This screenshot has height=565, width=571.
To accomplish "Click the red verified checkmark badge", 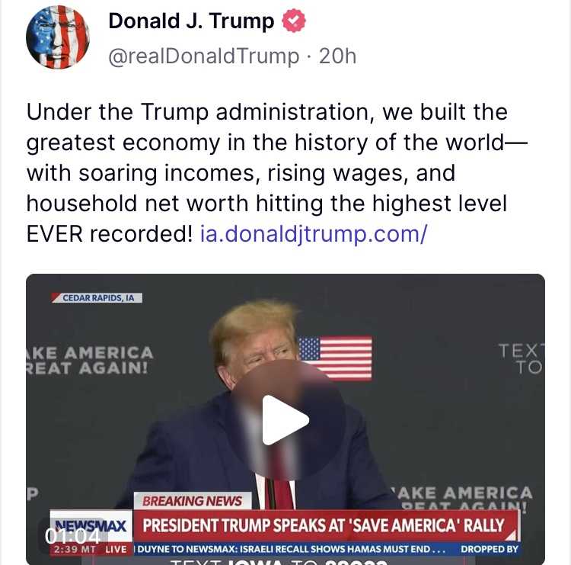I will tap(294, 21).
